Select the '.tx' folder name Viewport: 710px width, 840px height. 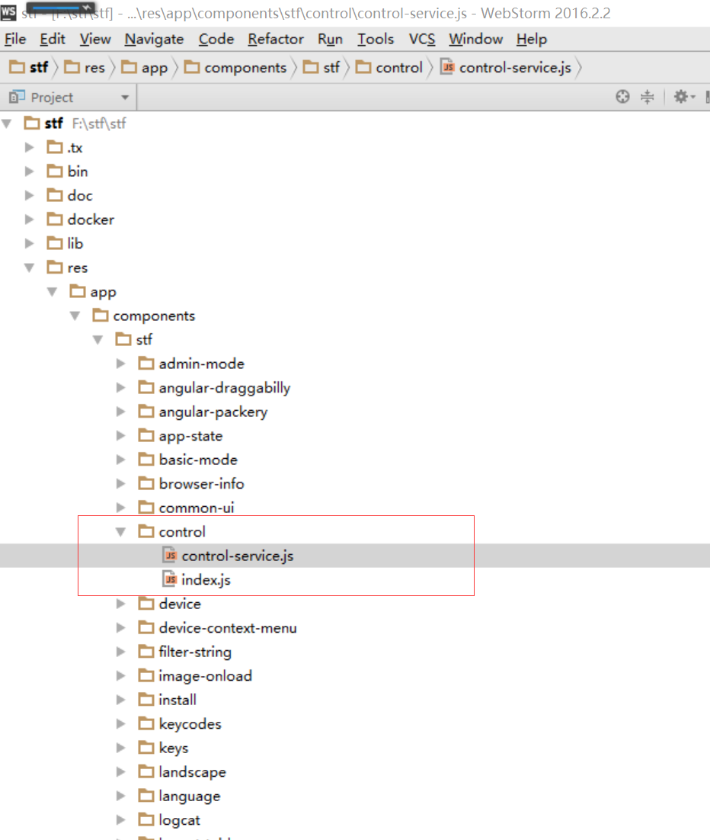click(75, 148)
